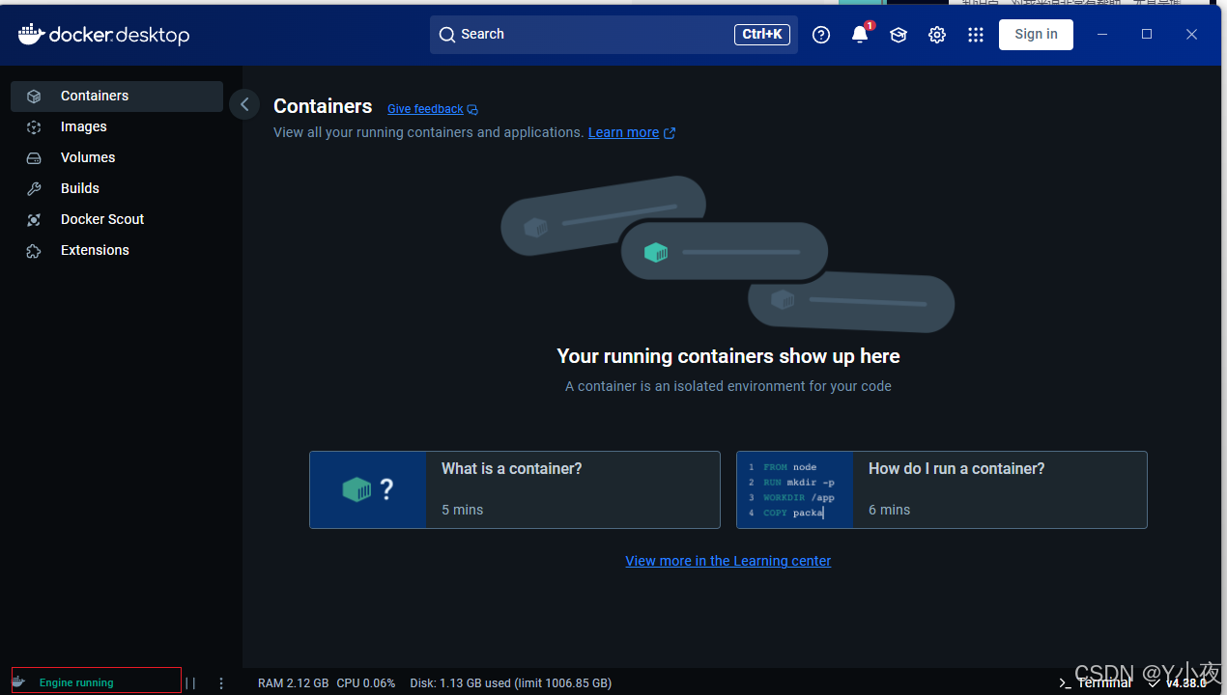Click the v4.38.0 version label
This screenshot has height=695, width=1227.
(x=1185, y=682)
